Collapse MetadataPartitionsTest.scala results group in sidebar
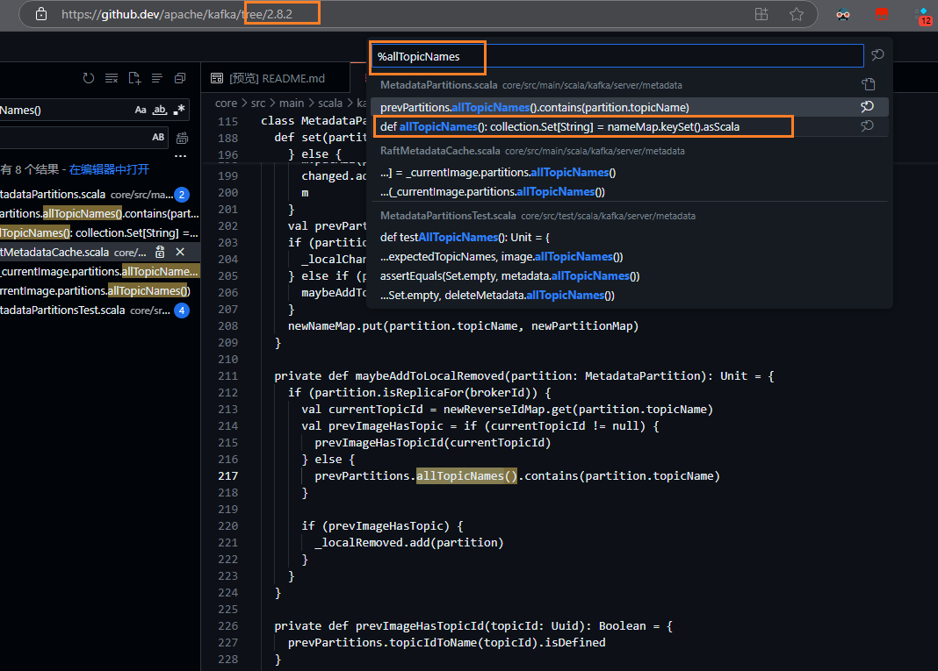Image resolution: width=938 pixels, height=671 pixels. (x=87, y=311)
